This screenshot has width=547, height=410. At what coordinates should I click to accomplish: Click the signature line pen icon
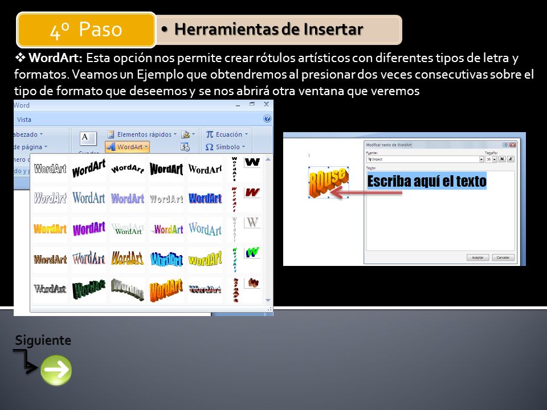pos(186,134)
